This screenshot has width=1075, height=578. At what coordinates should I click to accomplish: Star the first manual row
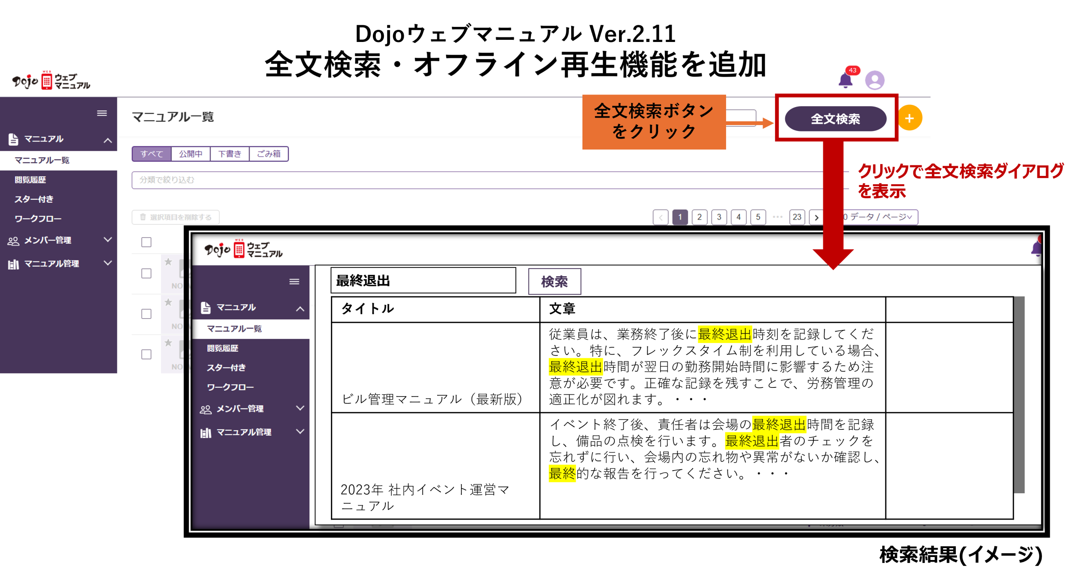(168, 262)
